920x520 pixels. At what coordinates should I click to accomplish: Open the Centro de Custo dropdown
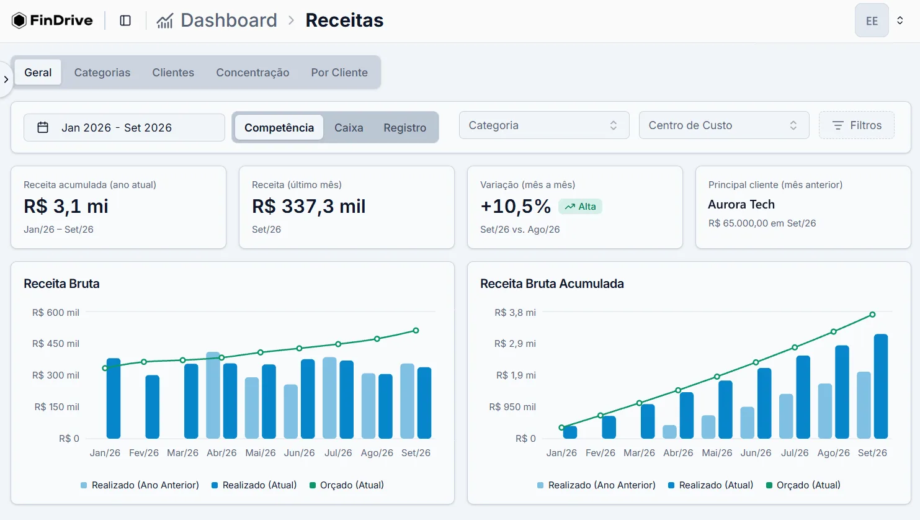[x=724, y=125]
